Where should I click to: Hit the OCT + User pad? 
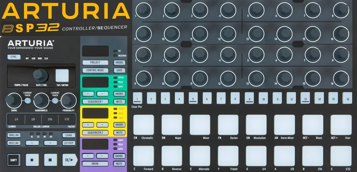(341, 125)
